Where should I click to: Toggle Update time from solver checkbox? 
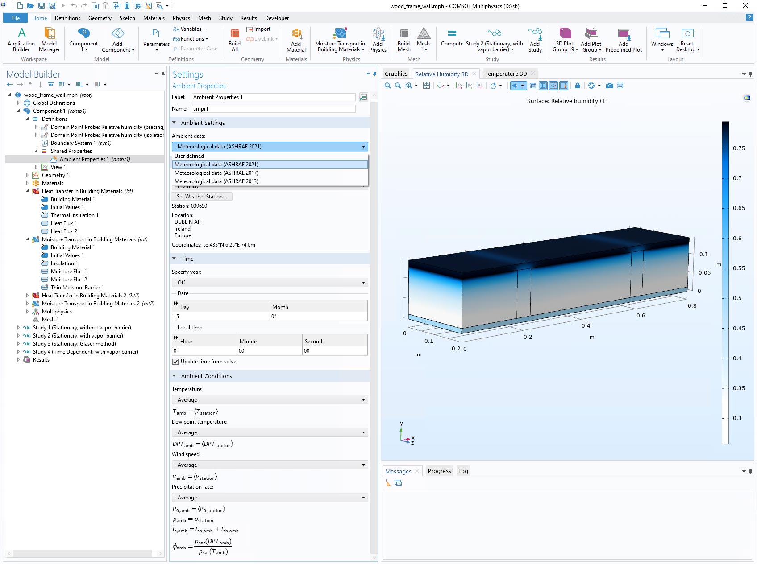click(x=175, y=362)
